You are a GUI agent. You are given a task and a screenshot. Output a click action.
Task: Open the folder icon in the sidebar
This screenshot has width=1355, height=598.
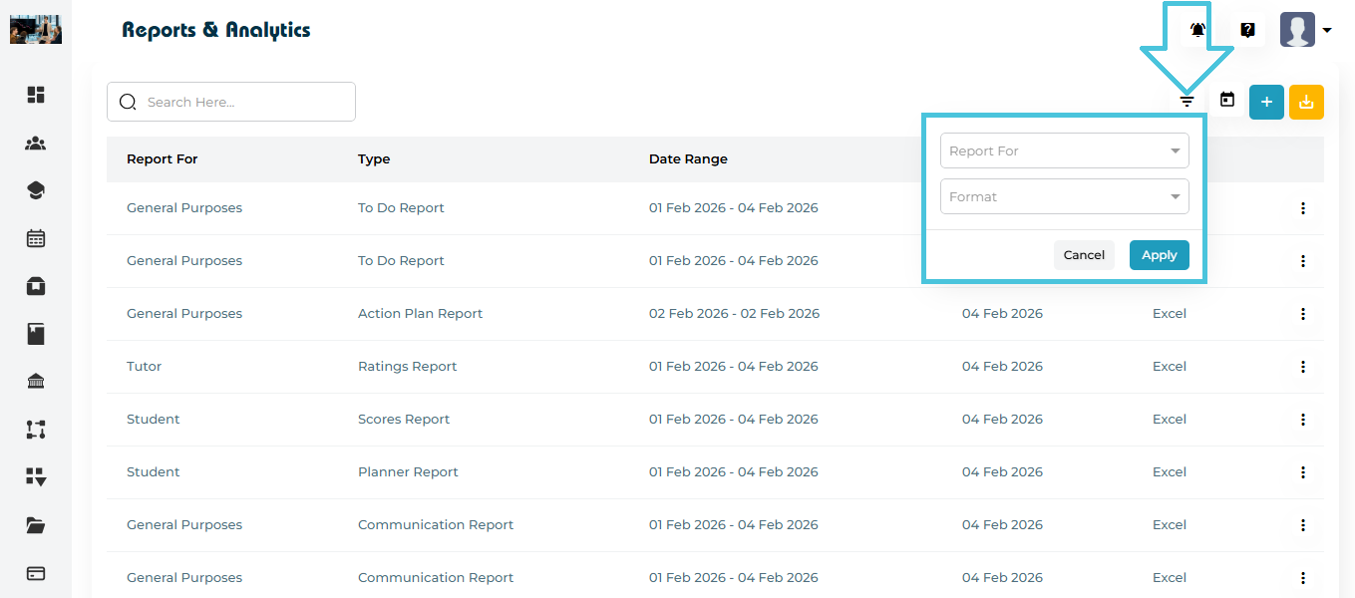click(36, 525)
